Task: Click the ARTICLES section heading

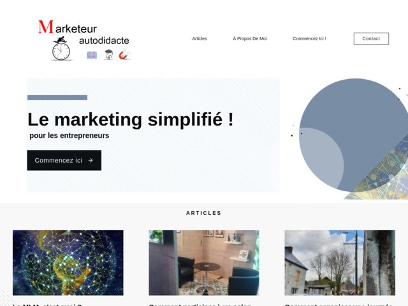Action: (204, 213)
